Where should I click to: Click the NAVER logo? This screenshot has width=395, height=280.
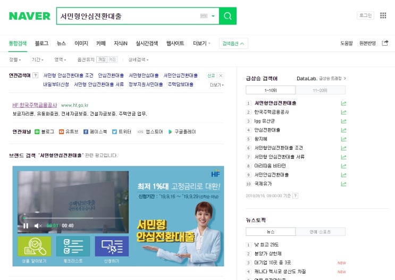[29, 16]
